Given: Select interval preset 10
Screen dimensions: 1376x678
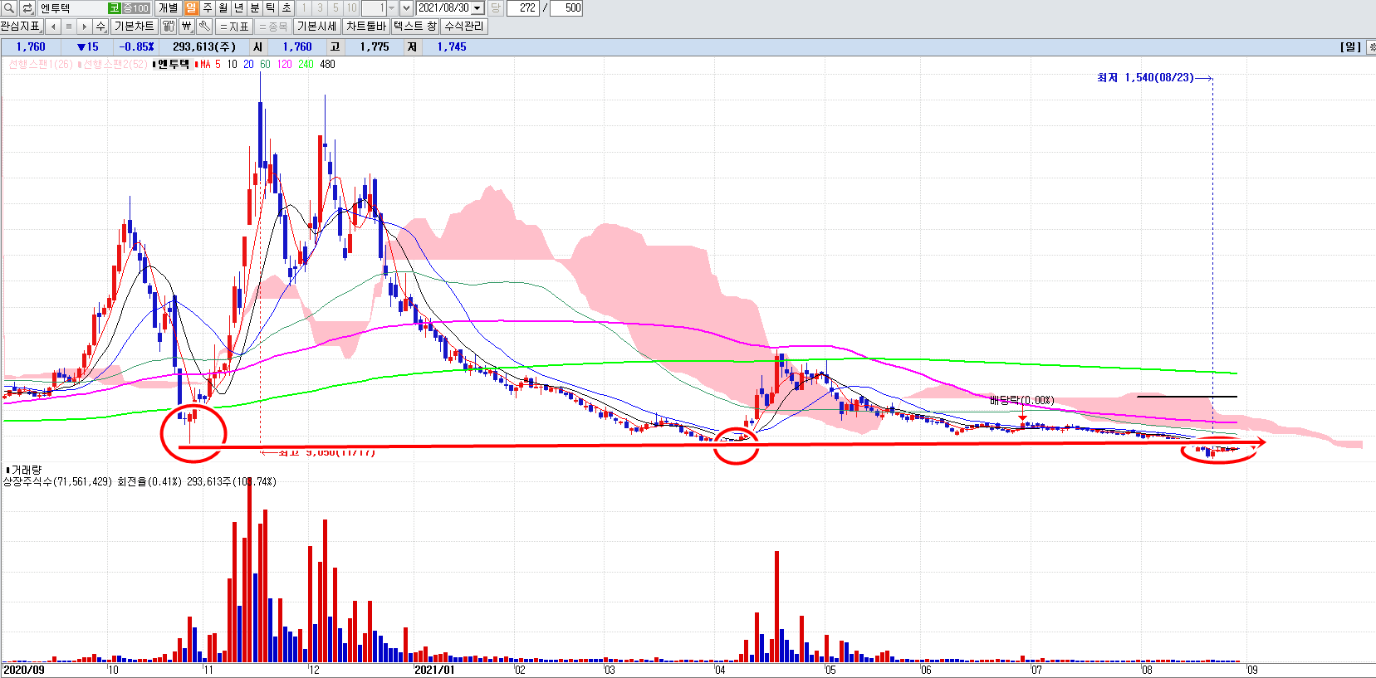Looking at the screenshot, I should coord(352,8).
